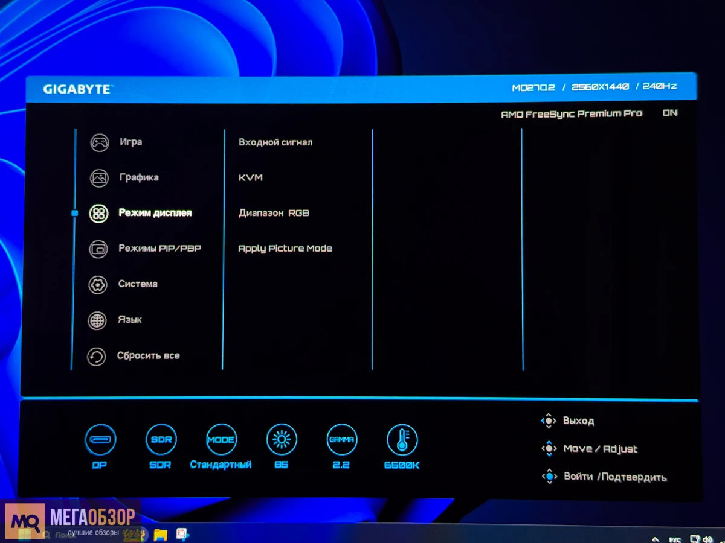Click the joystick icon beside Move / Adjust

[x=549, y=448]
